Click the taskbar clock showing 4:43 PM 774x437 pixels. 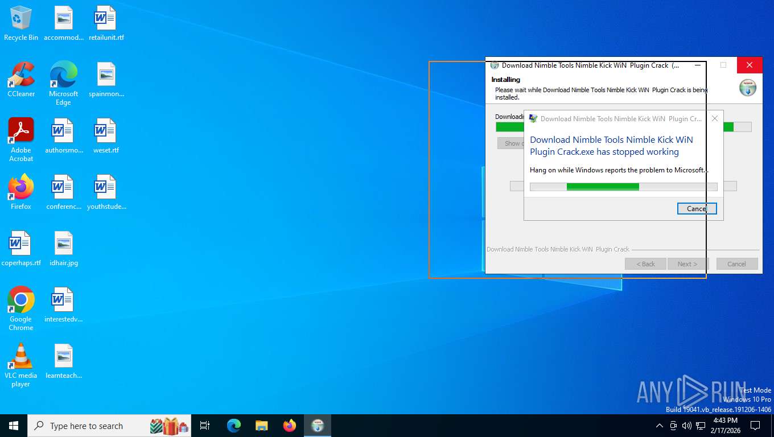tap(725, 426)
